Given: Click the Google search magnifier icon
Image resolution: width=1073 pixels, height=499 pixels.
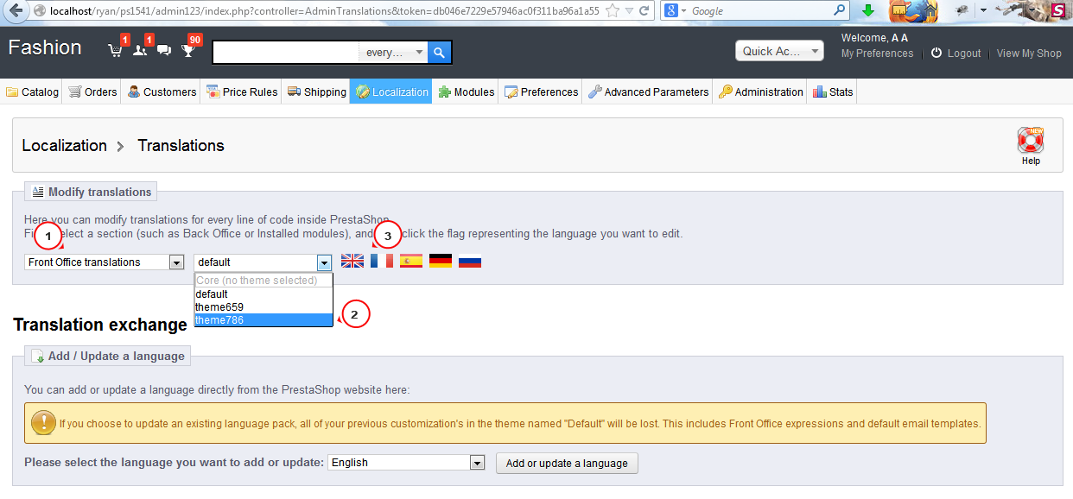Looking at the screenshot, I should (x=840, y=11).
